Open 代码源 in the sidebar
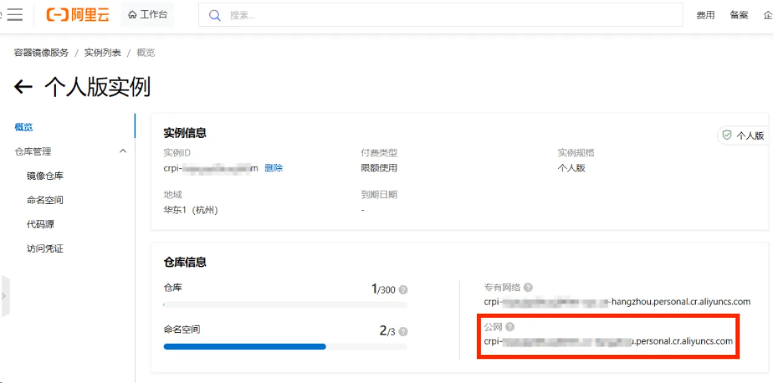This screenshot has height=383, width=773. pyautogui.click(x=40, y=225)
